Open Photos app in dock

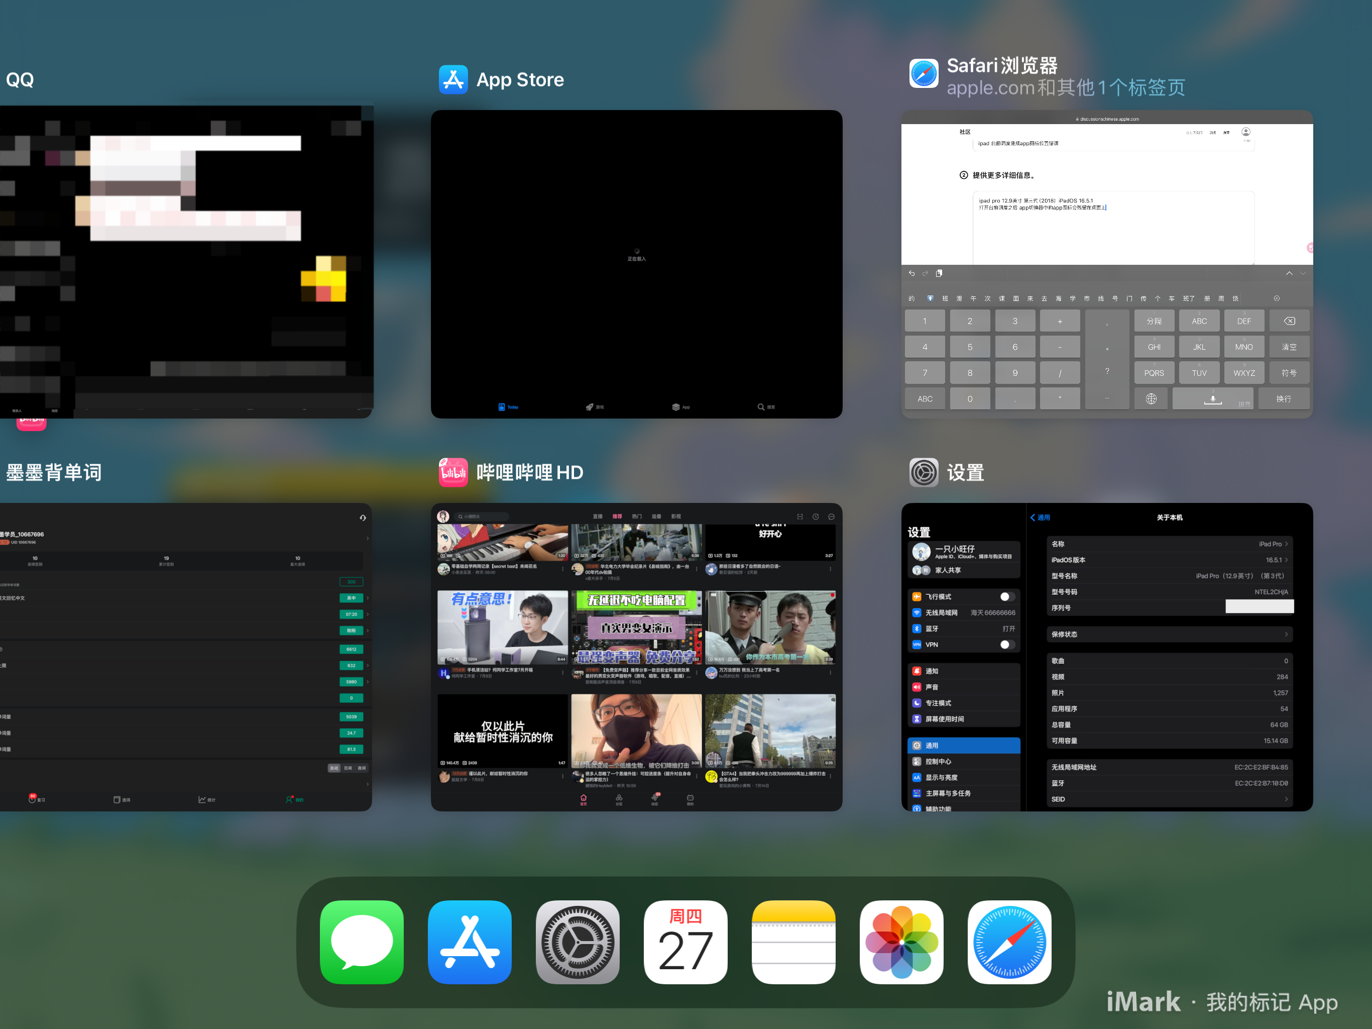901,942
